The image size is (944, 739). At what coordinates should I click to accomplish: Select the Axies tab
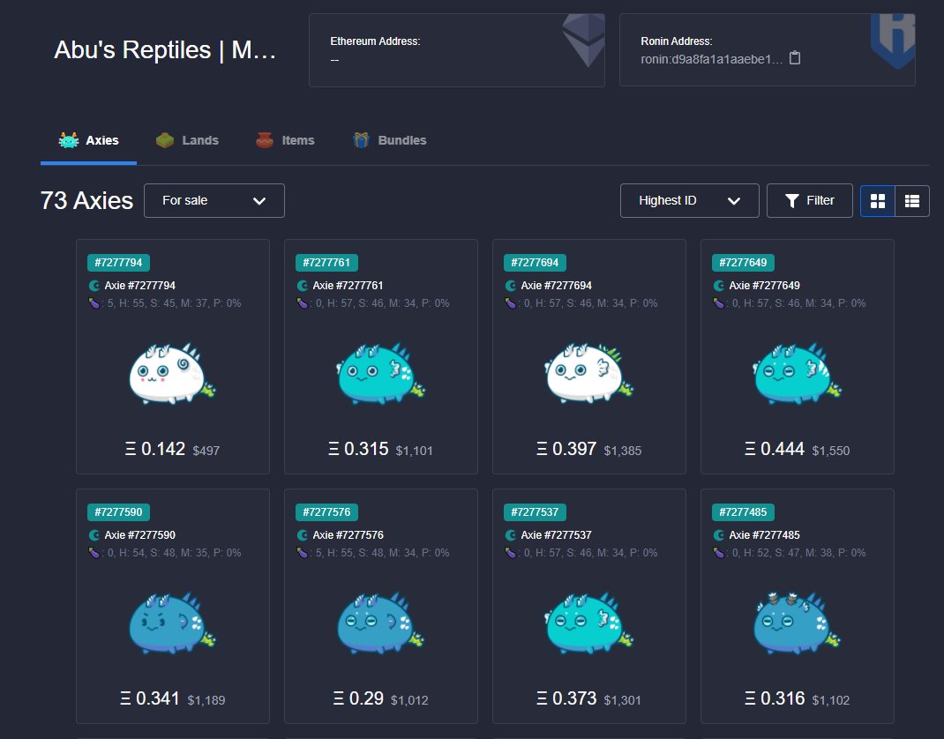(88, 140)
